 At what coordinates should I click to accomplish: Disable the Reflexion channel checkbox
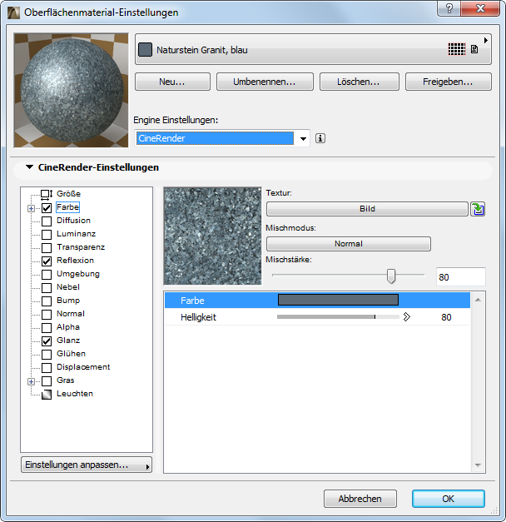(47, 261)
